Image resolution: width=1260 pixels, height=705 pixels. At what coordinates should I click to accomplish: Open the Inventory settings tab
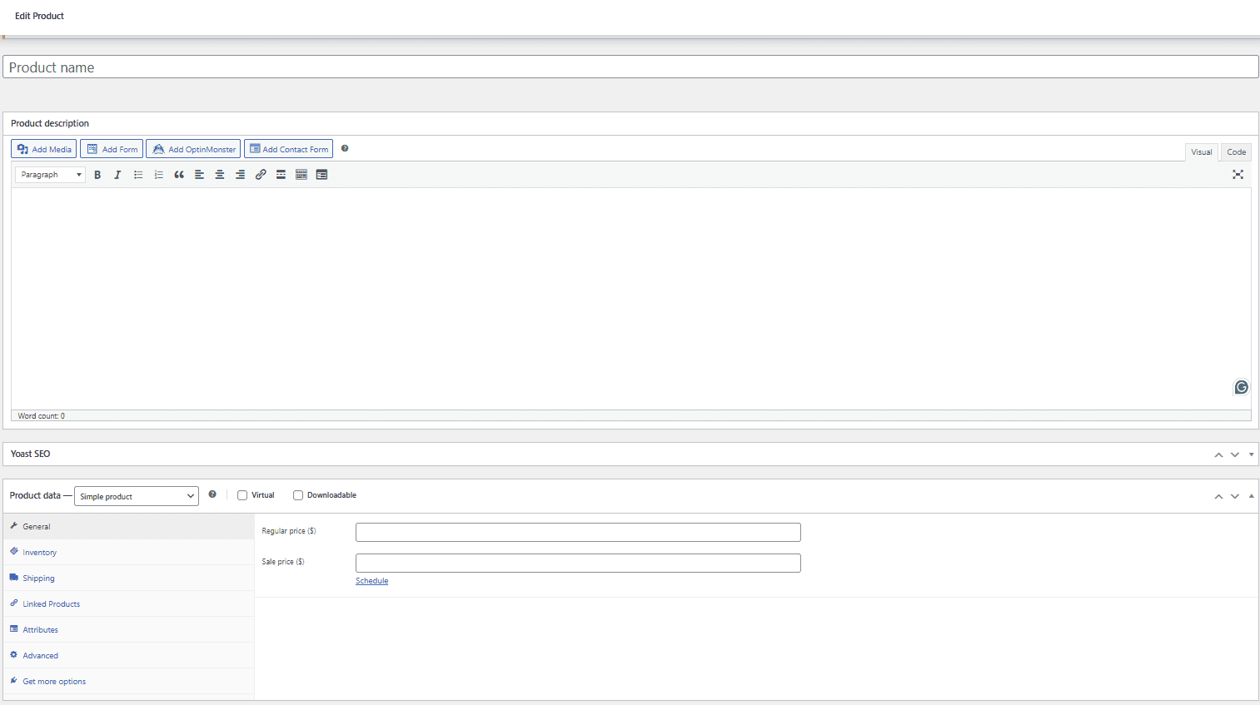click(x=38, y=552)
